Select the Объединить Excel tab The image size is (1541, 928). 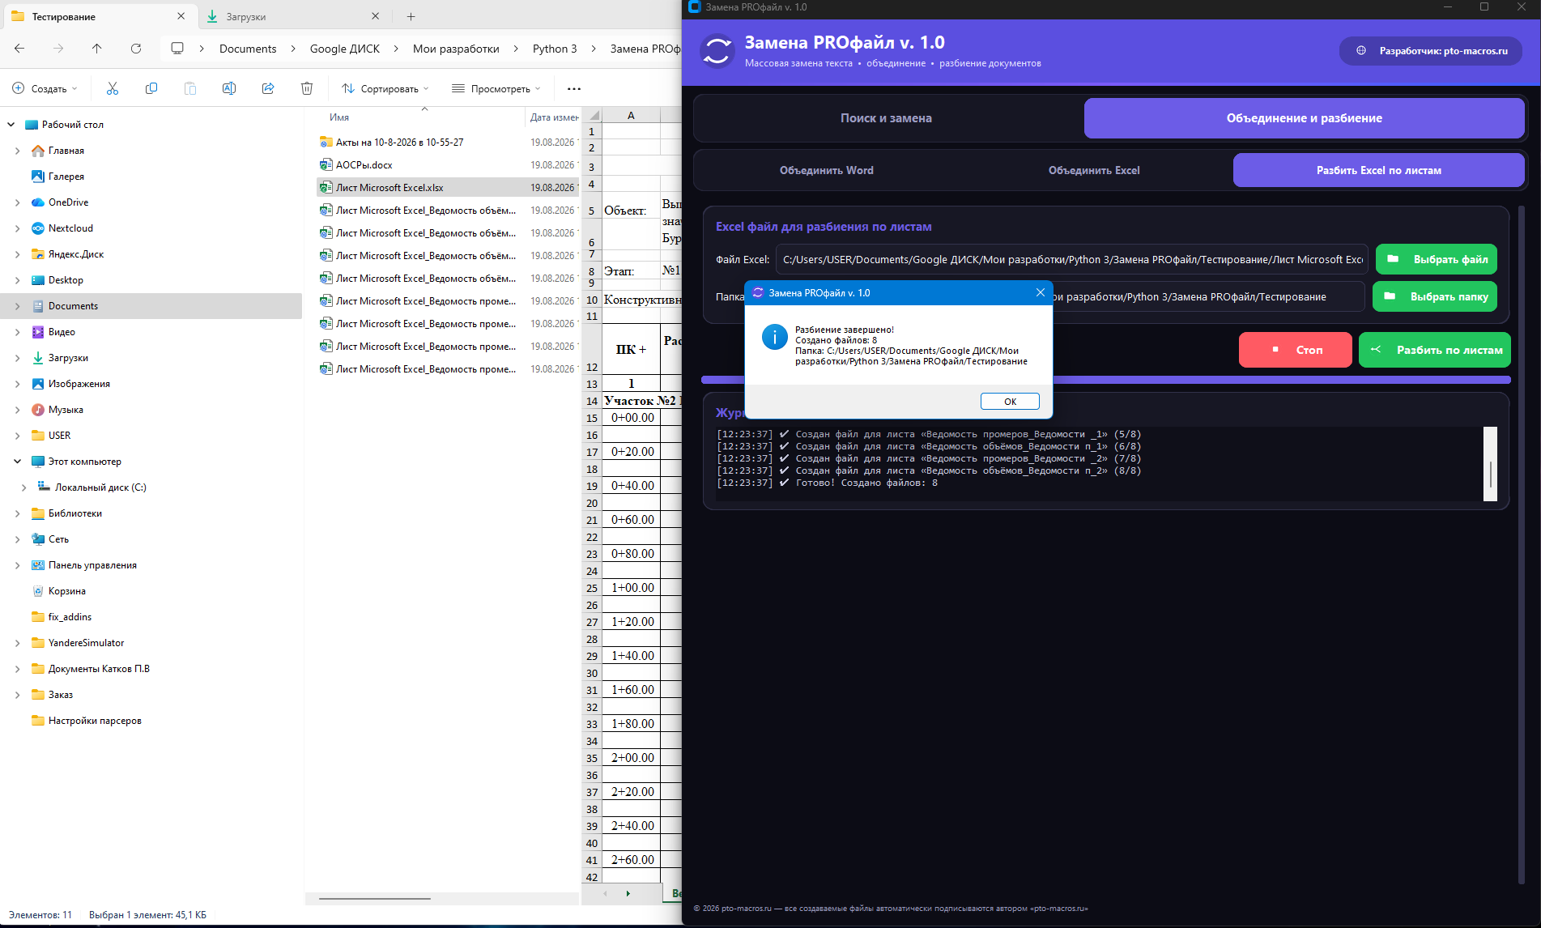(1094, 170)
